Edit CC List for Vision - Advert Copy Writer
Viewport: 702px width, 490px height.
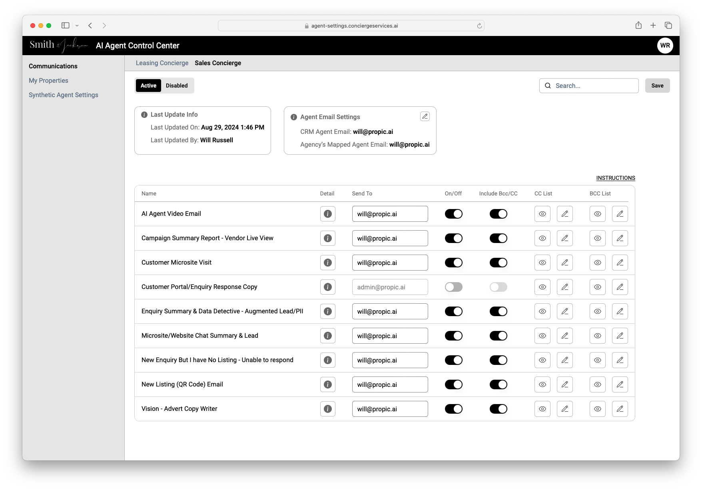pyautogui.click(x=564, y=409)
